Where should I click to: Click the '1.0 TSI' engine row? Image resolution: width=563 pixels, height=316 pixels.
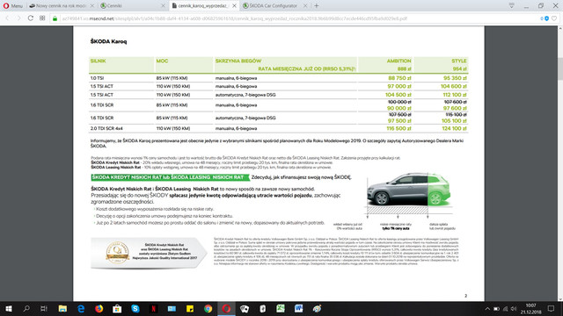point(279,78)
